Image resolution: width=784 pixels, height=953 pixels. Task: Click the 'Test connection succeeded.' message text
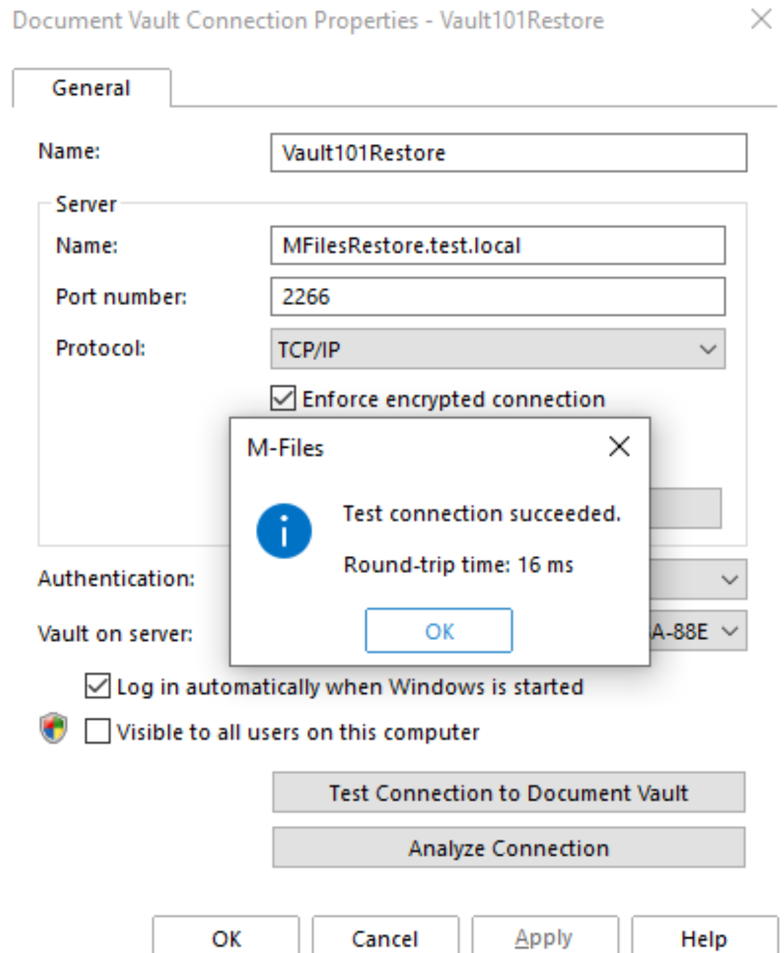tap(482, 514)
